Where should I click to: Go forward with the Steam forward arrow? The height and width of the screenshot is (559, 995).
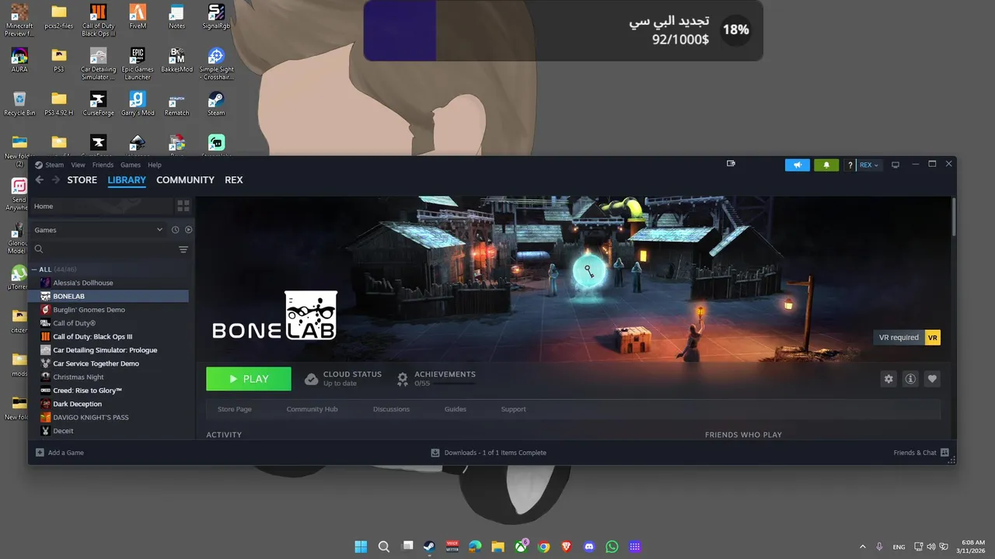(56, 180)
